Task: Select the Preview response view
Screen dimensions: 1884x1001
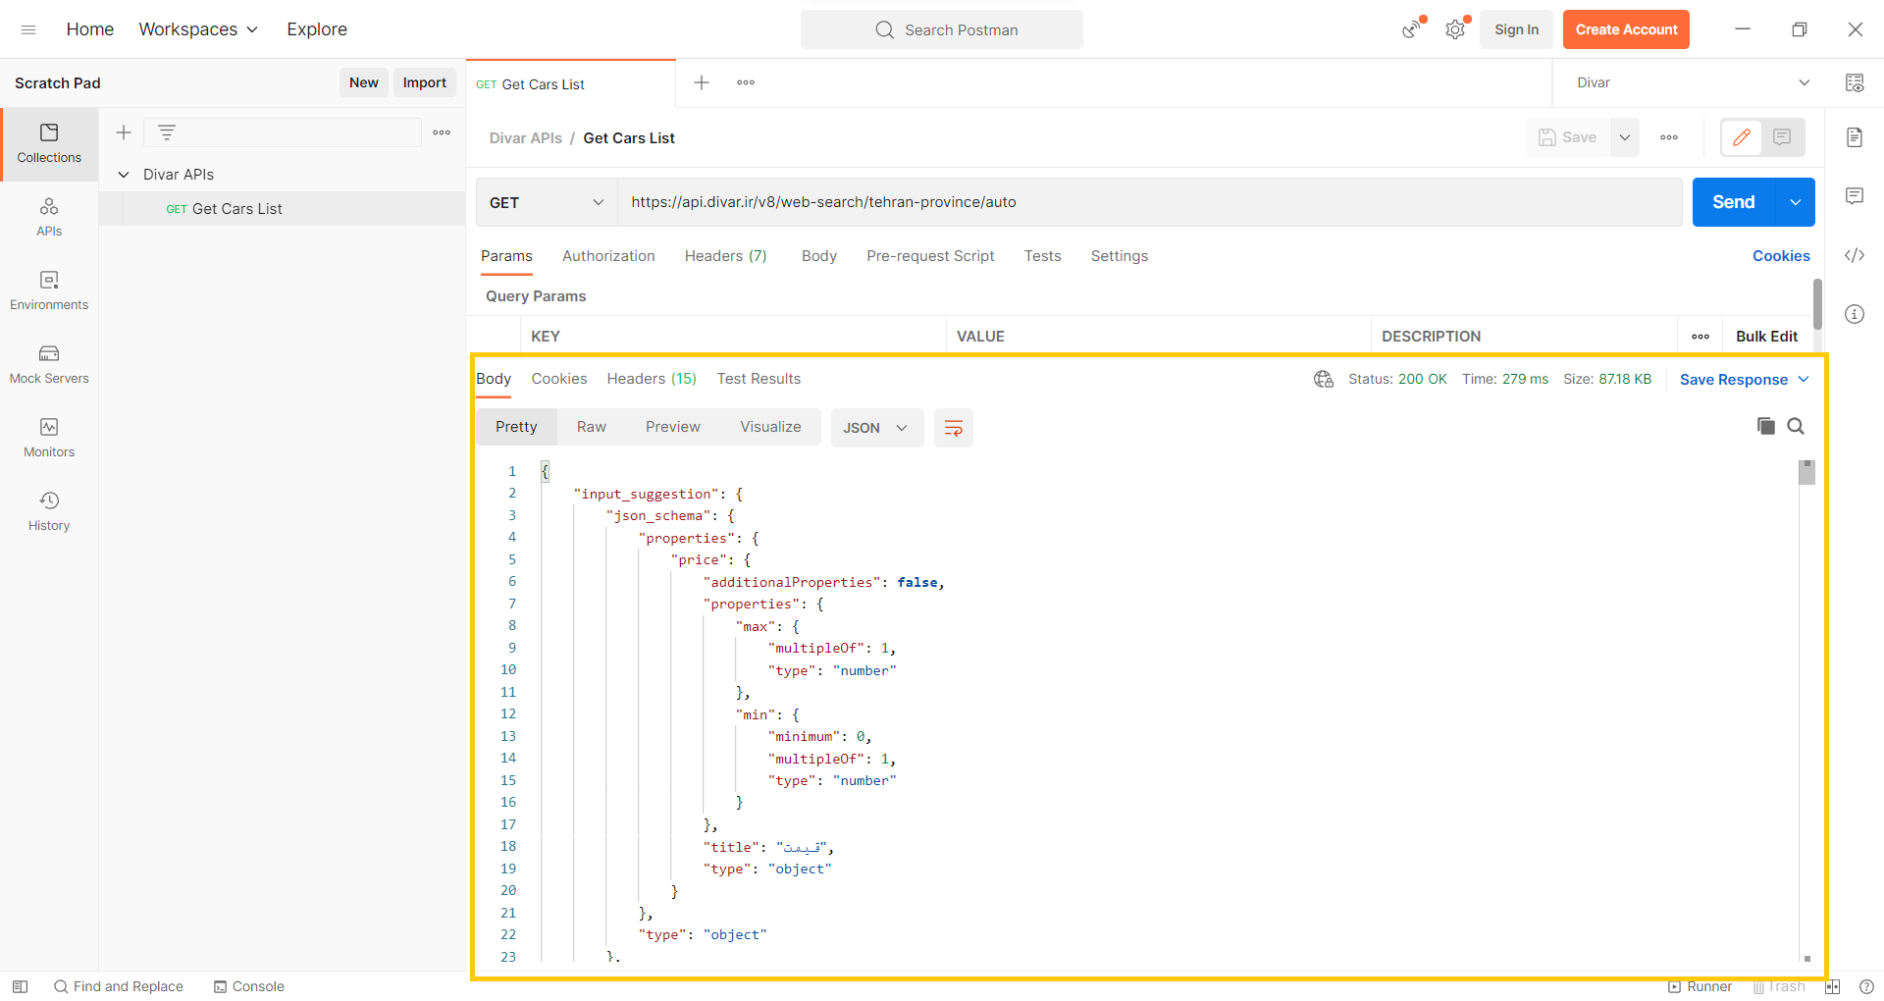Action: (673, 427)
